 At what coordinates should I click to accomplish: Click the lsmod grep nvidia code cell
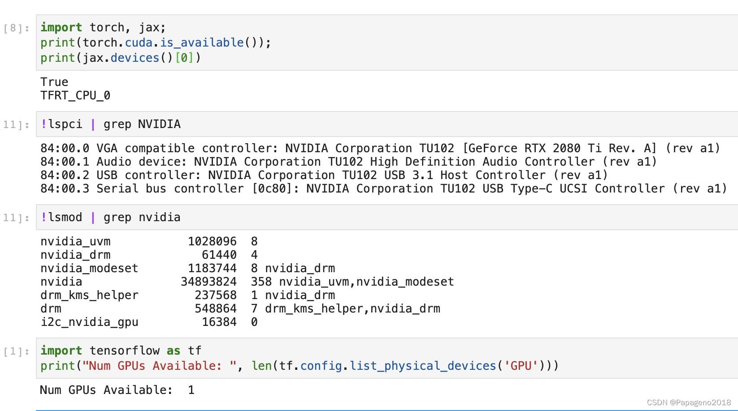click(x=387, y=217)
